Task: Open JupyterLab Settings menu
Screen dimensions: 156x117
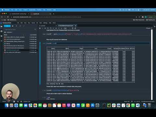Action: point(45,23)
